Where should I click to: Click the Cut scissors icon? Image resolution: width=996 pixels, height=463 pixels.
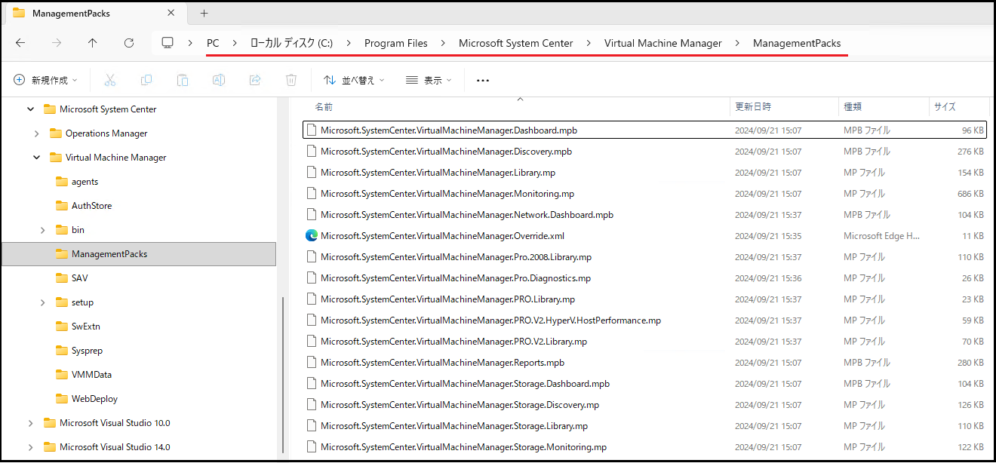[x=109, y=80]
